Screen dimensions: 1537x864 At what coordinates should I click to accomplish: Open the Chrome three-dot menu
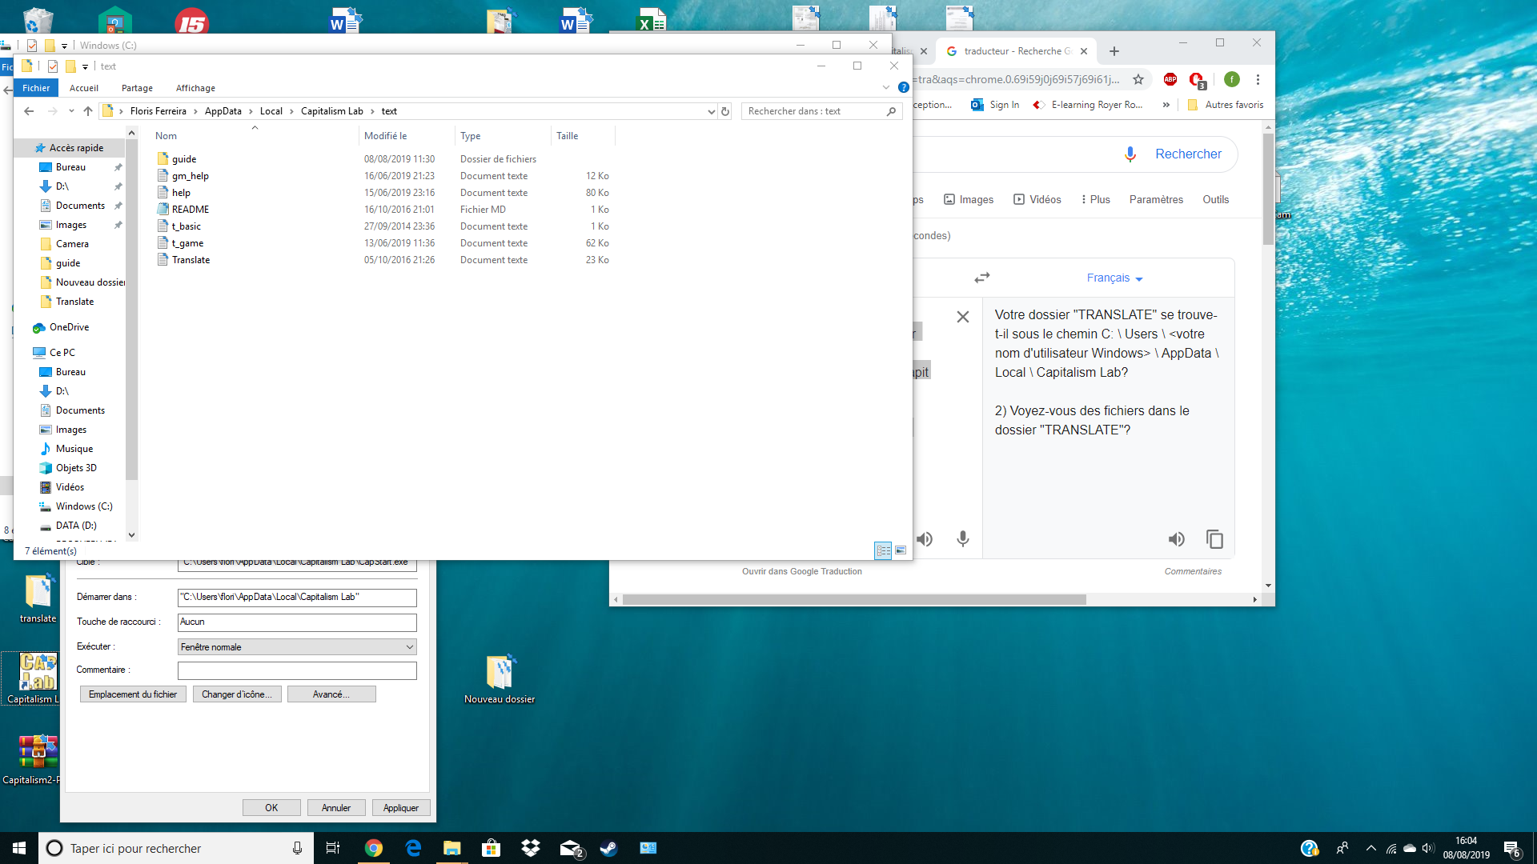(1258, 79)
